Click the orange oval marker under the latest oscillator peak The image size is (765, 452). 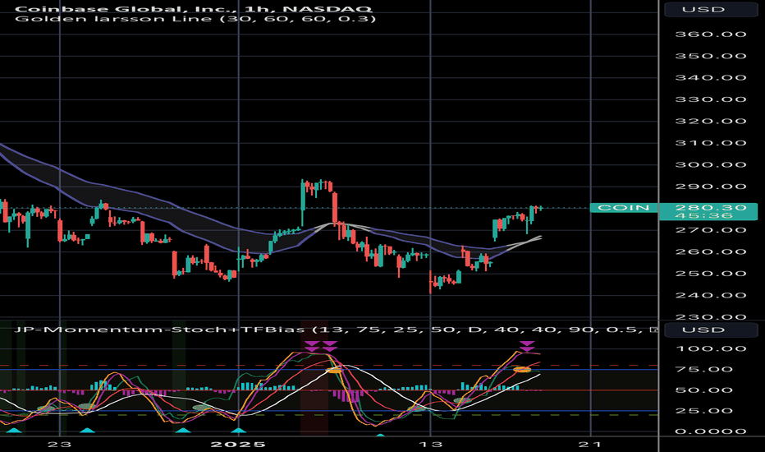[522, 370]
